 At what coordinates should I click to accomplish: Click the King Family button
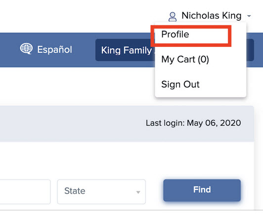(x=125, y=50)
